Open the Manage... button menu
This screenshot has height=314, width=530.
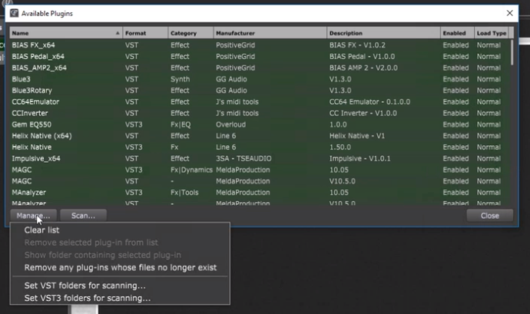coord(33,216)
